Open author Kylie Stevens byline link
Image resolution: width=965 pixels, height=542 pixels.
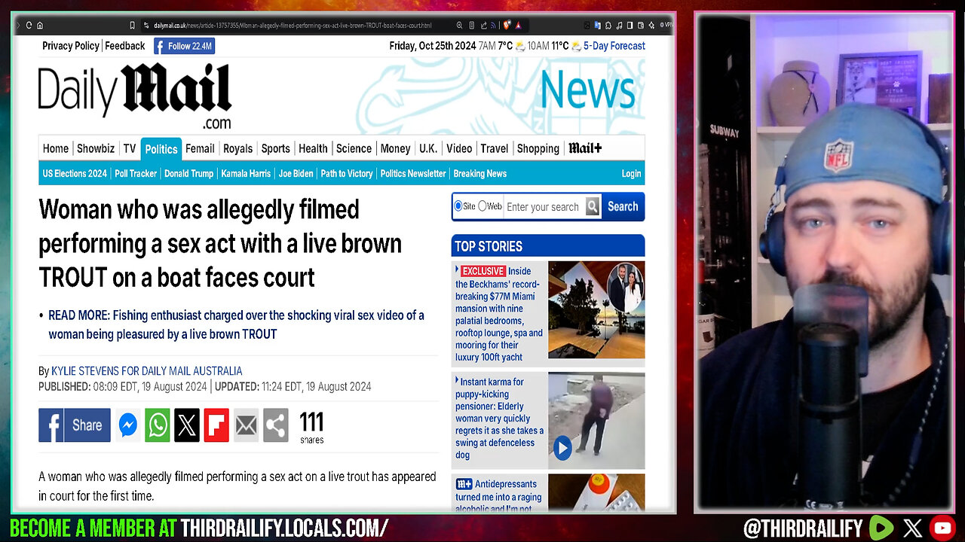click(x=147, y=371)
